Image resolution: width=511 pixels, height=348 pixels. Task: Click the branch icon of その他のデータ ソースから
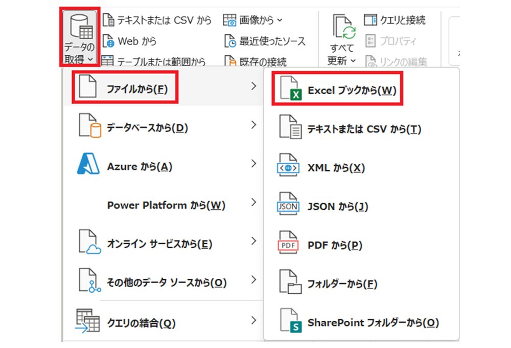[x=89, y=280]
